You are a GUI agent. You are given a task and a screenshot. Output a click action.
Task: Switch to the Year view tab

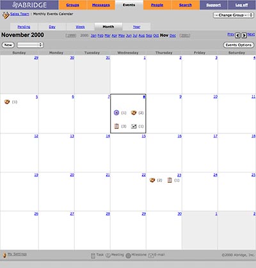136,27
